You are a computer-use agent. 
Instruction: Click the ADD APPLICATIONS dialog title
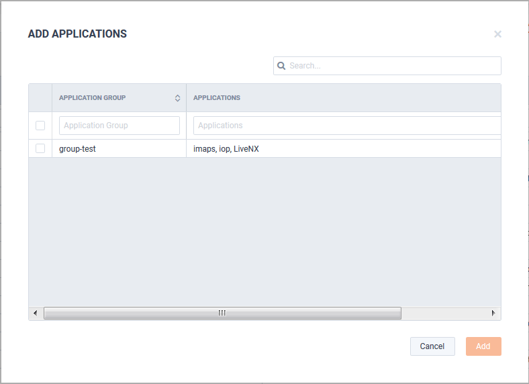(77, 34)
